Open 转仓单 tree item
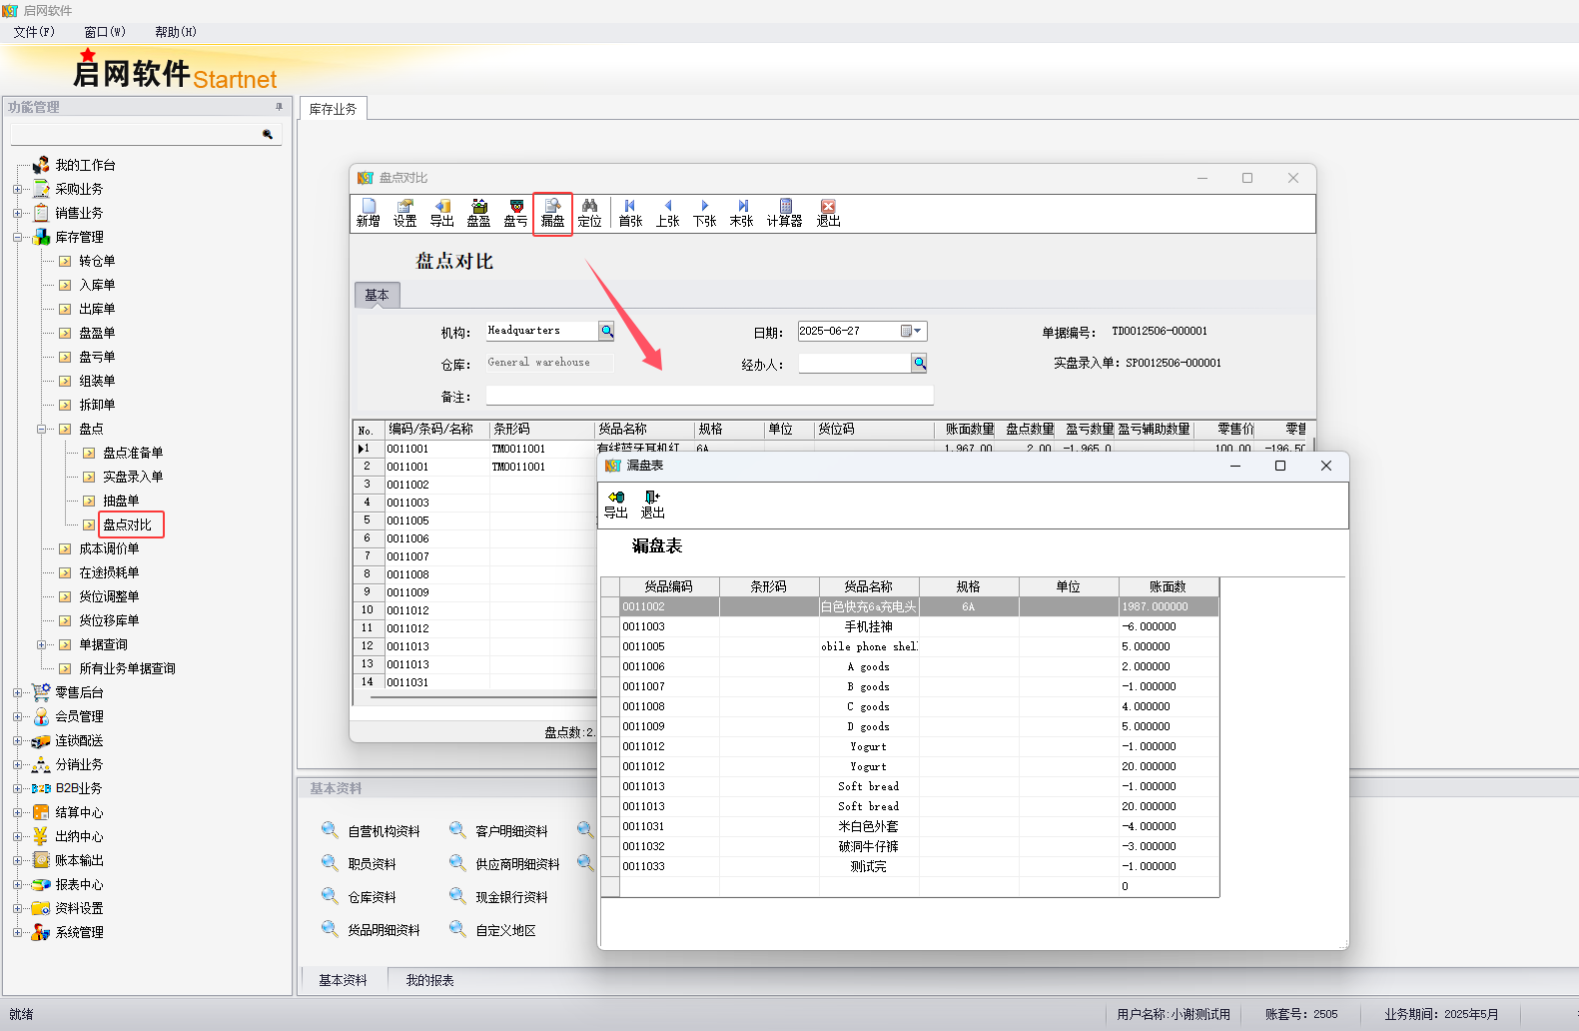Image resolution: width=1579 pixels, height=1031 pixels. pos(97,261)
